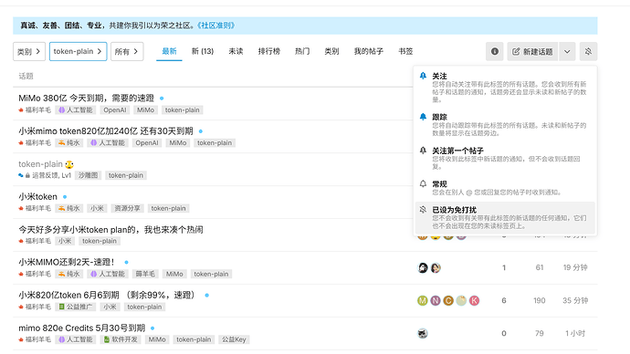This screenshot has height=354, width=630.
Task: Open the 类别 tab in navigation
Action: coord(331,51)
